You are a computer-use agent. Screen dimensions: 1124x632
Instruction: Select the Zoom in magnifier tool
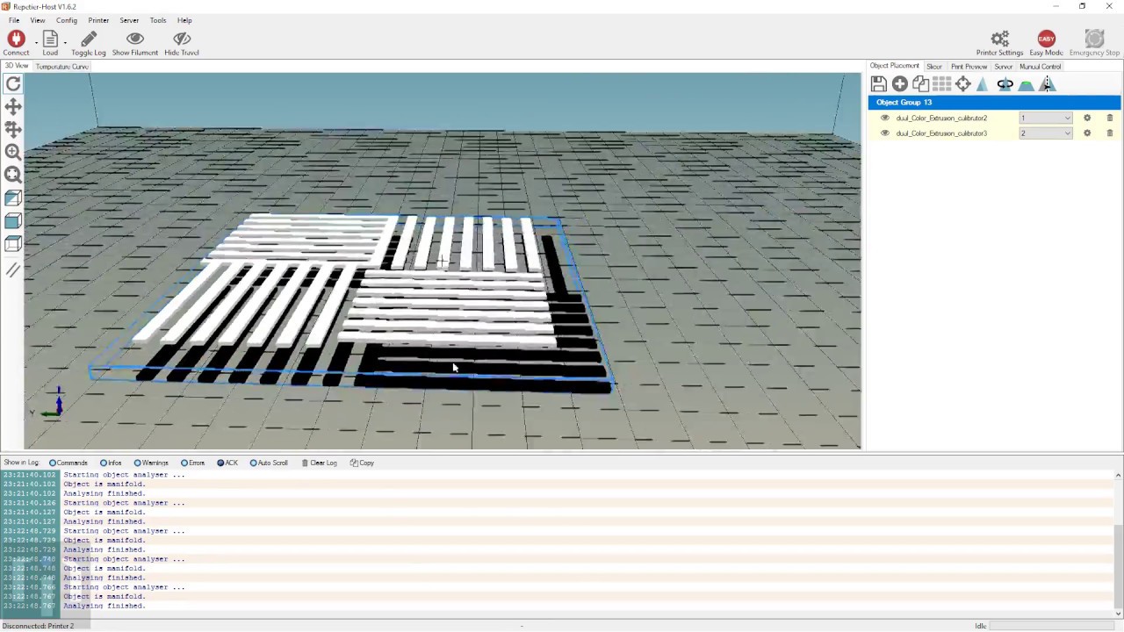[x=13, y=153]
